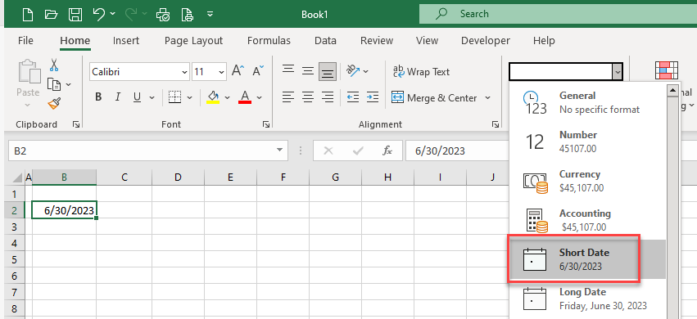
Task: Select Top Align icon
Action: (288, 70)
